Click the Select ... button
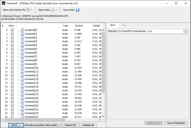The image size is (191, 128). (x=16, y=125)
